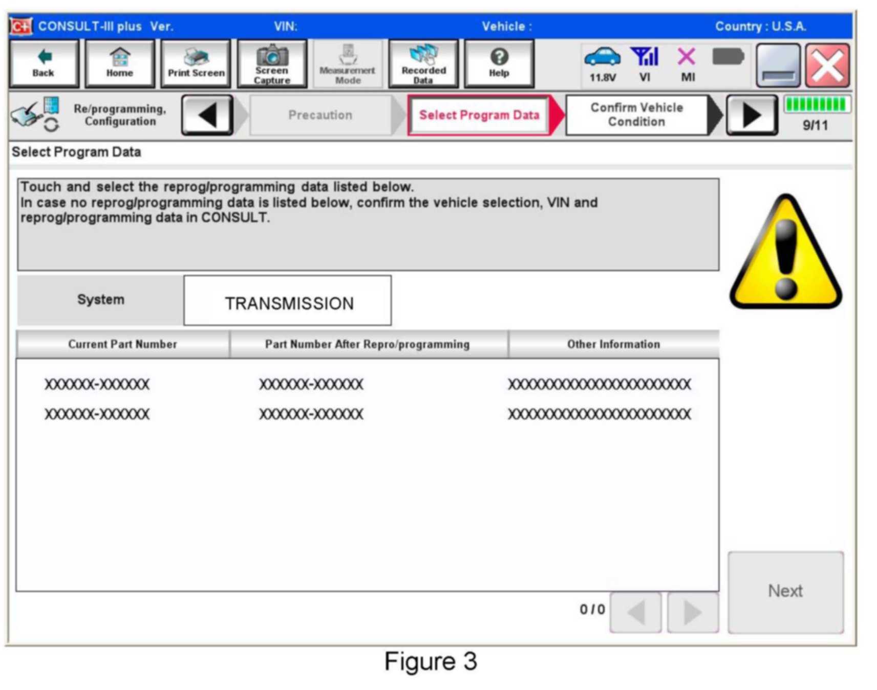The width and height of the screenshot is (877, 690).
Task: Click the vehicle battery voltage icon
Action: point(602,63)
